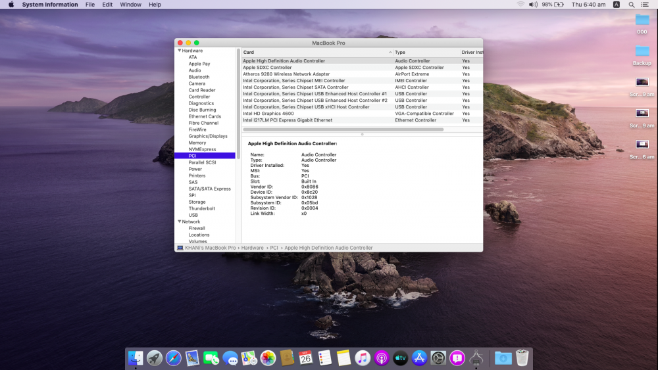Select the Apple SDXC Controller card row
658x370 pixels.
point(362,68)
